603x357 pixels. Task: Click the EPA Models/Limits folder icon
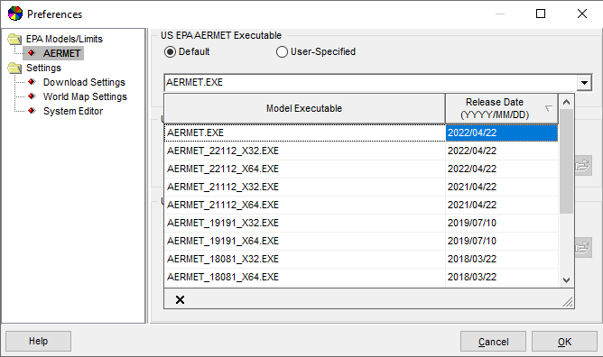point(14,39)
